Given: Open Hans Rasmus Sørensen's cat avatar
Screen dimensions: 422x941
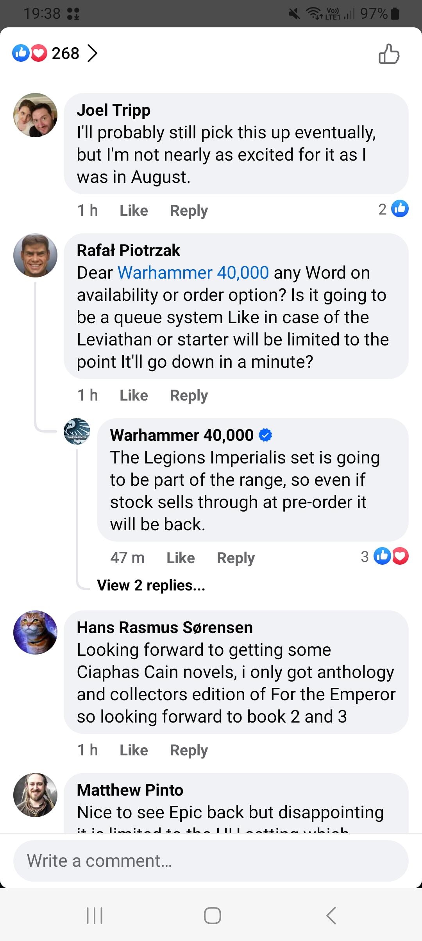Looking at the screenshot, I should [x=35, y=632].
